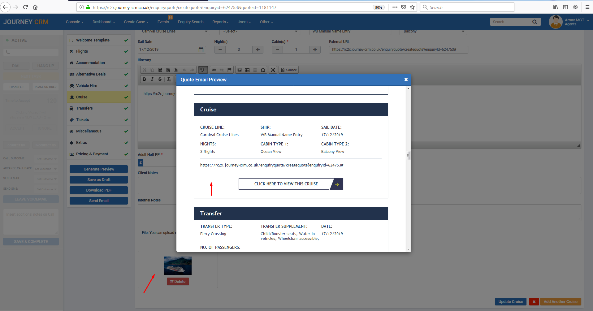This screenshot has width=593, height=311.
Task: Select Transfers section in sidebar
Action: (99, 108)
